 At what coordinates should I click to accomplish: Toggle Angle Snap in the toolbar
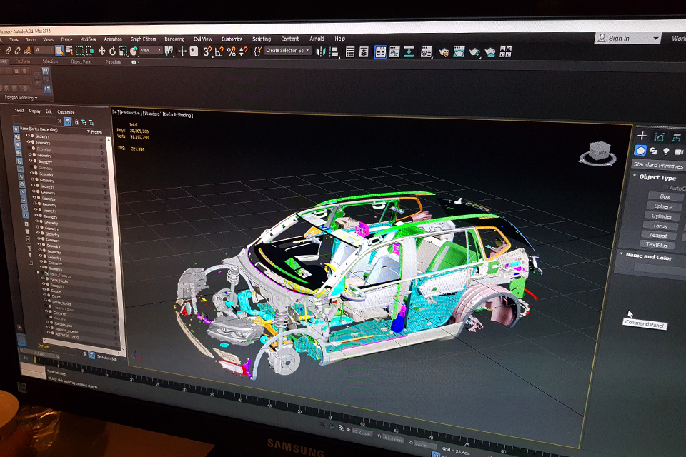tap(219, 51)
